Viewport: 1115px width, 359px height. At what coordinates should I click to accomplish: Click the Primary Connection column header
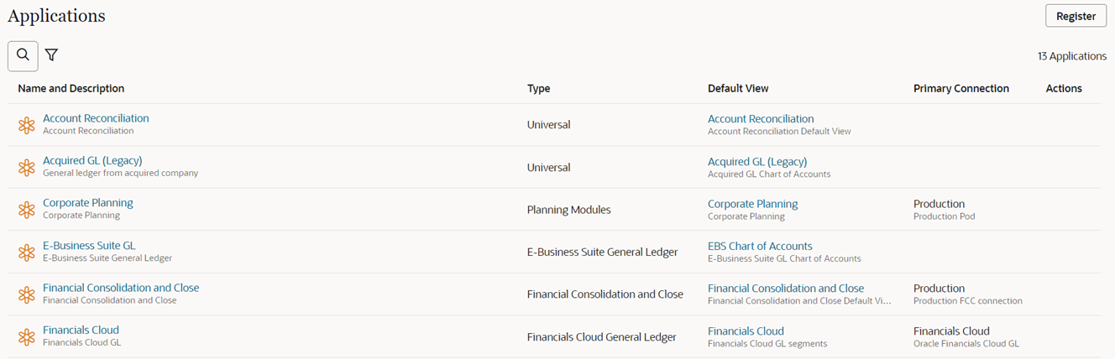click(961, 89)
